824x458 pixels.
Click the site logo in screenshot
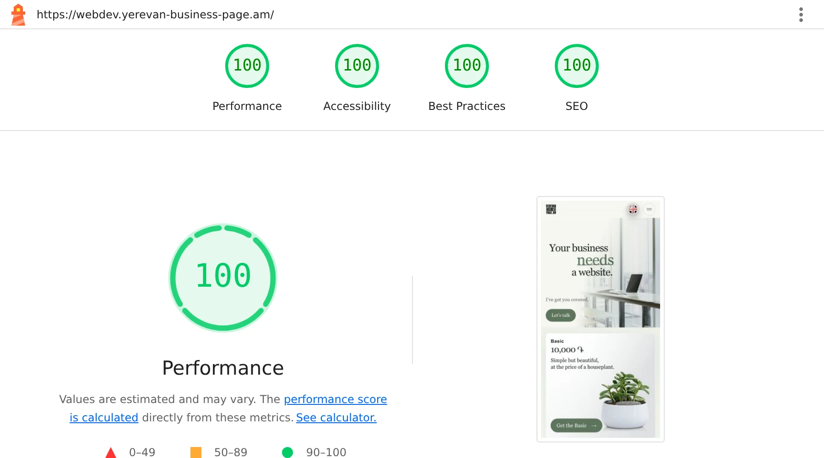551,209
